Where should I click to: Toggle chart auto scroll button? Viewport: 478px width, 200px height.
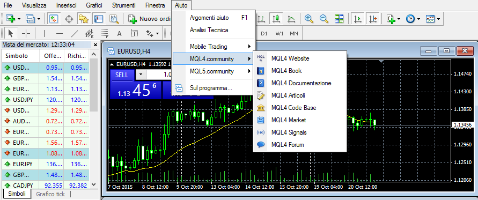358,19
